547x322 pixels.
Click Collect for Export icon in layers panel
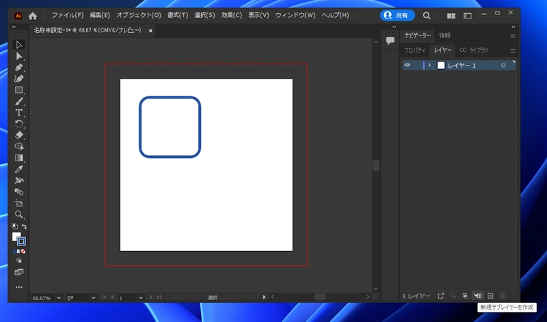(x=441, y=296)
